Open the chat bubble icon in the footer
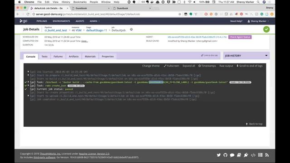This screenshot has height=163, width=290. [232, 155]
